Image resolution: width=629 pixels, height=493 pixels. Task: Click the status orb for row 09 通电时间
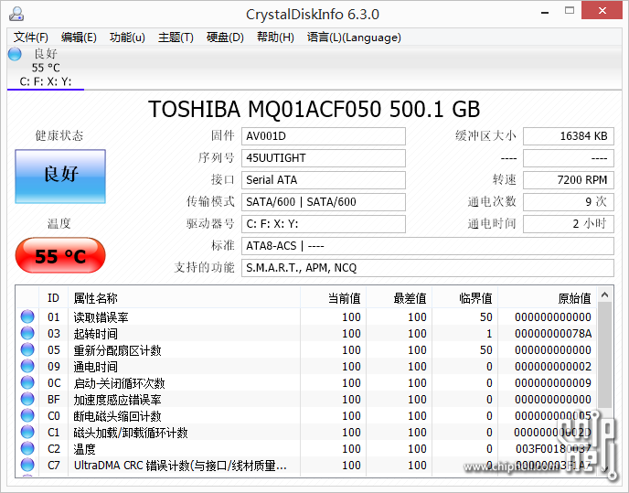click(27, 366)
